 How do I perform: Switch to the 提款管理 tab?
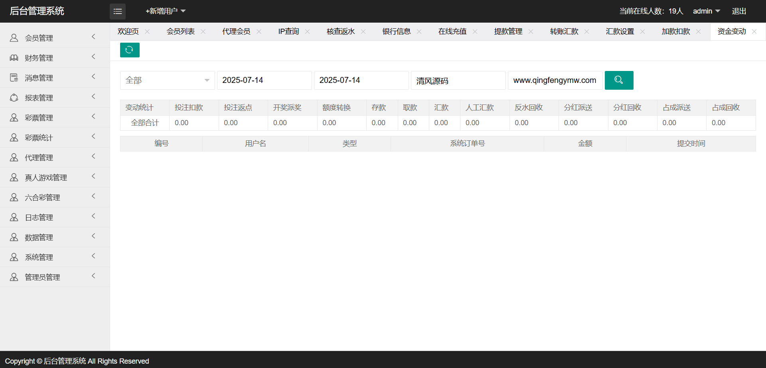pos(508,31)
